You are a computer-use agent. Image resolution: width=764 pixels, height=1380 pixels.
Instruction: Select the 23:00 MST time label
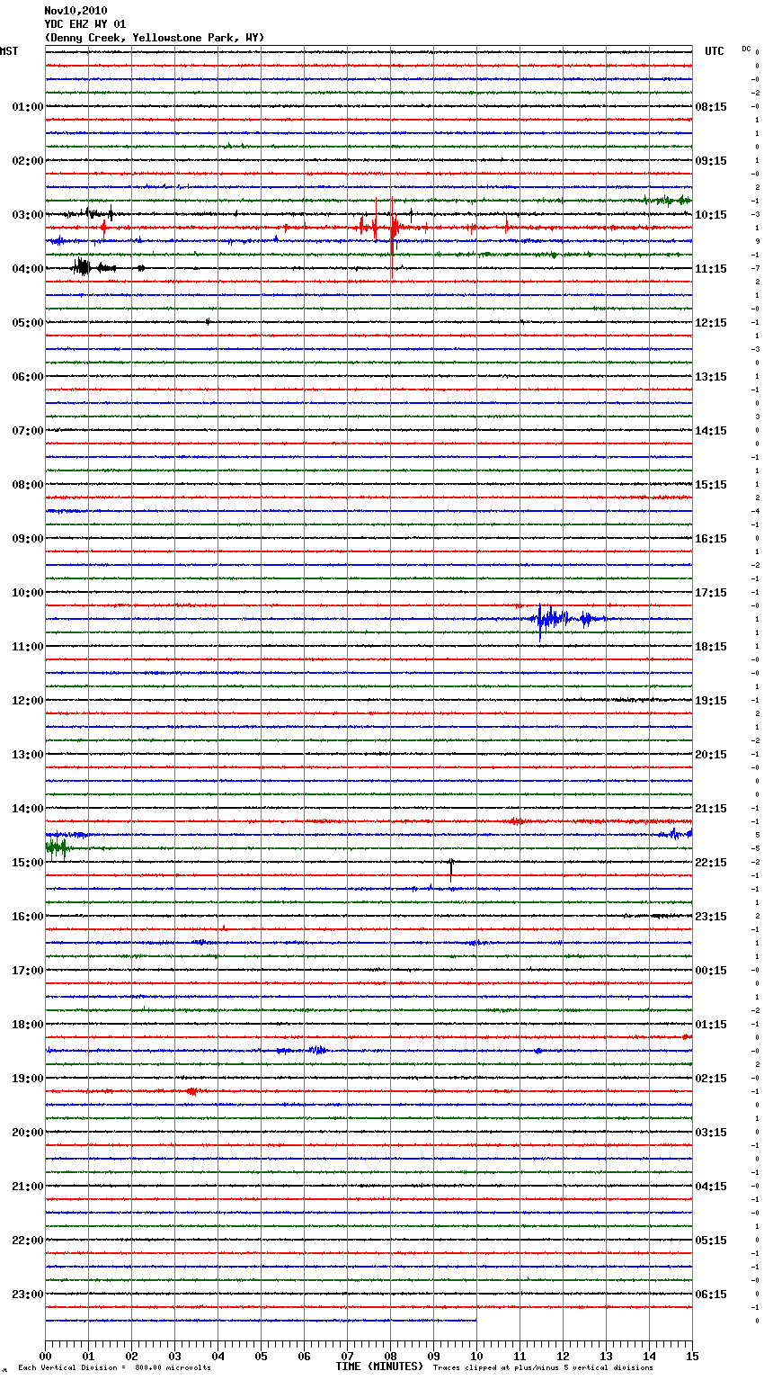click(x=28, y=1295)
